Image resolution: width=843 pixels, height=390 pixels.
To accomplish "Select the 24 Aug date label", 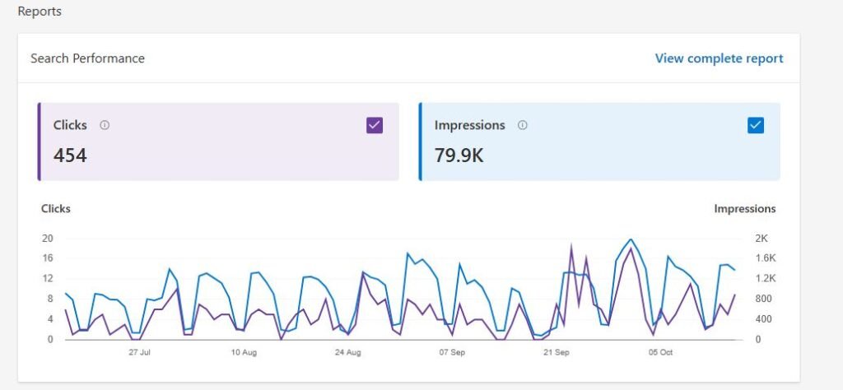I will [x=348, y=352].
